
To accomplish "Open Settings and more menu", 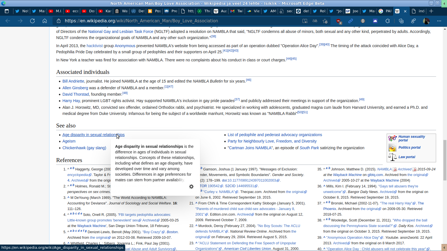I will coord(439,21).
